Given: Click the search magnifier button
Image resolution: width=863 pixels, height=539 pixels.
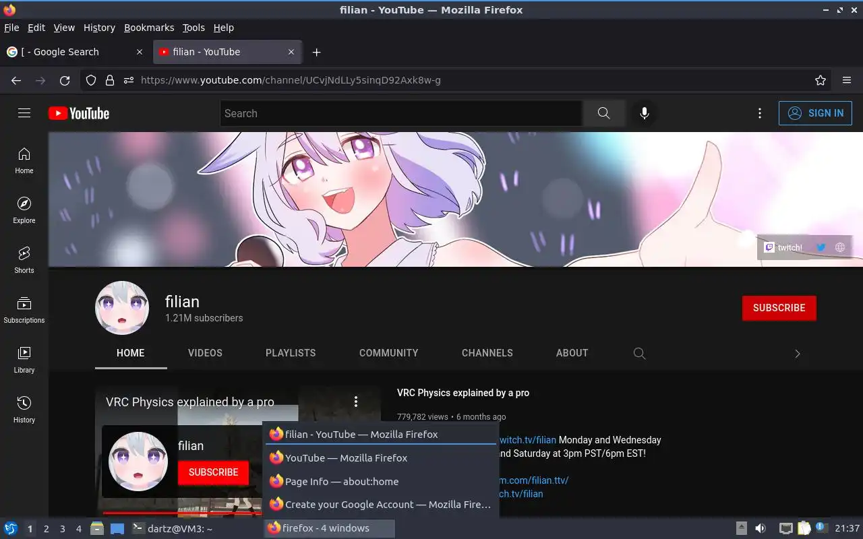Looking at the screenshot, I should 603,113.
